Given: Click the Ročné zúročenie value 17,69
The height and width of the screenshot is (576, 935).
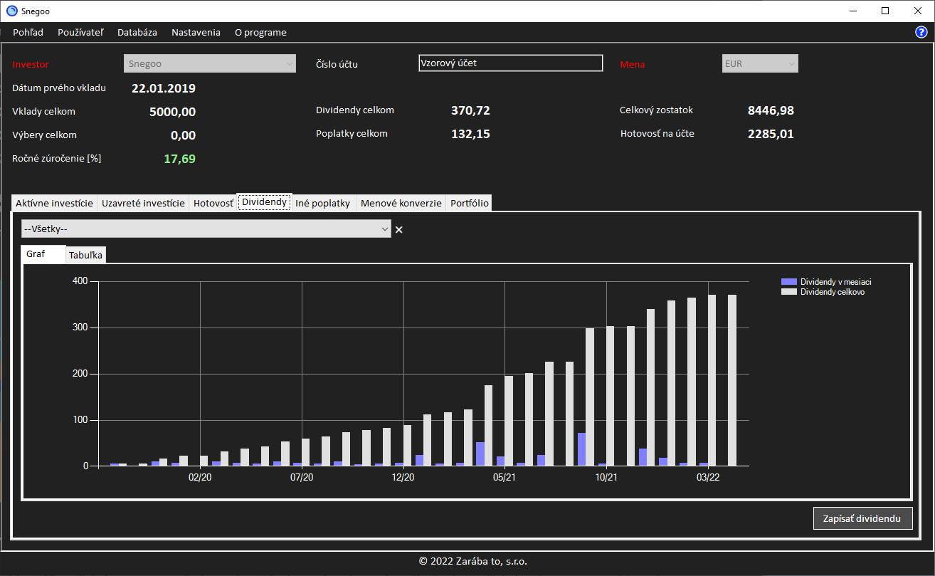Looking at the screenshot, I should [179, 159].
